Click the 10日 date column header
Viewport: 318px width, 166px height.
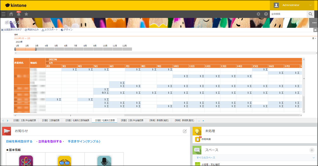pos(181,66)
